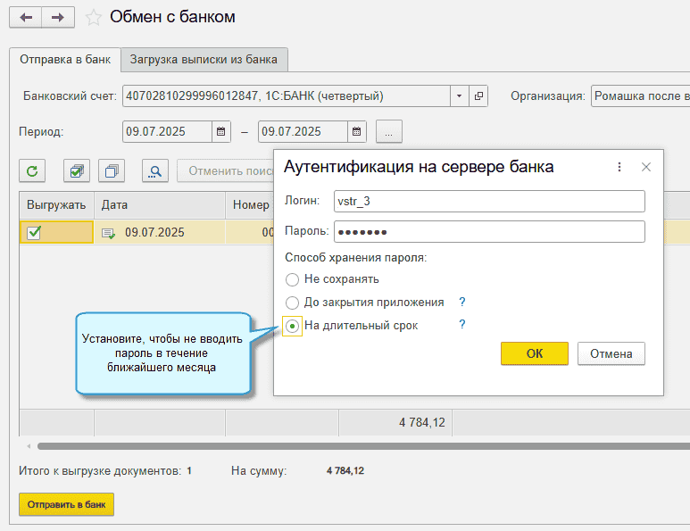Click the uncheck all documents icon

[x=112, y=170]
